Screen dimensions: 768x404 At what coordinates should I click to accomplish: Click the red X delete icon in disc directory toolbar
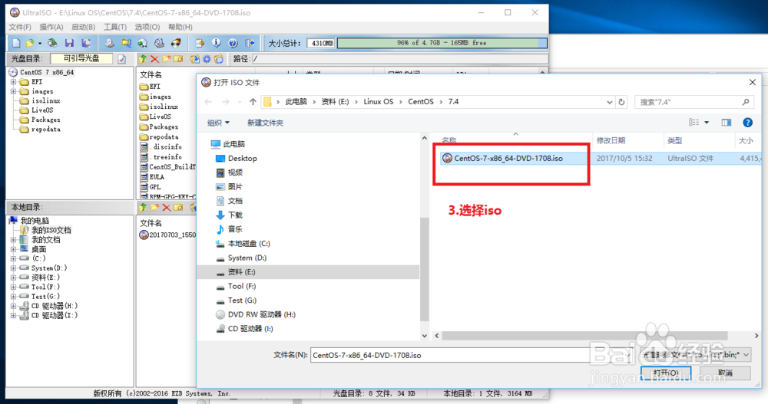coord(154,59)
